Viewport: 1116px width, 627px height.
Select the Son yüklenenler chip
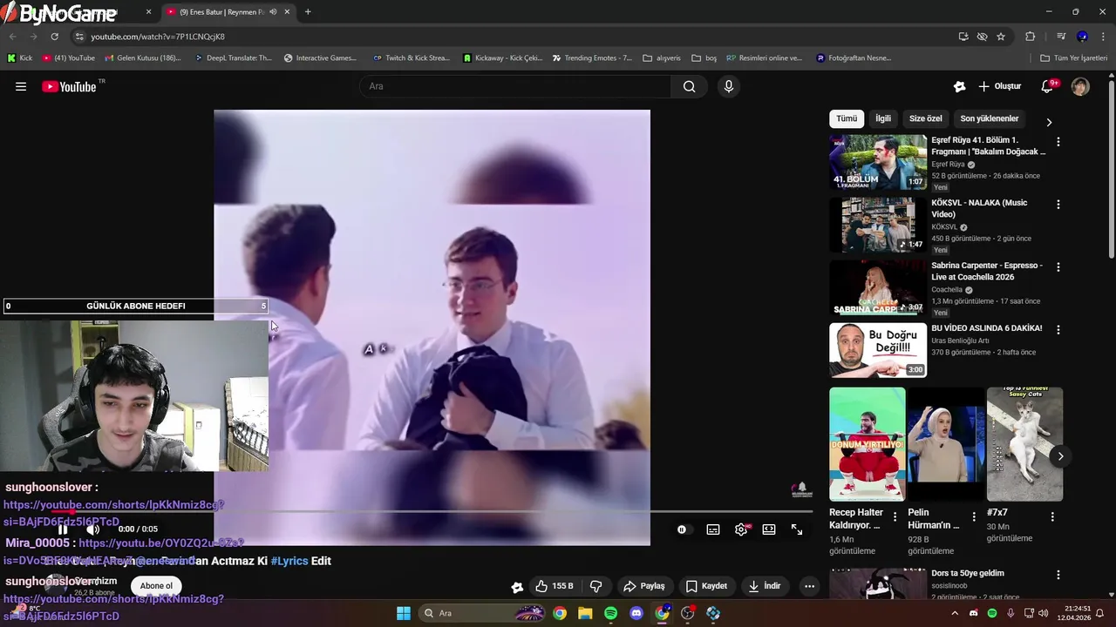tap(990, 118)
